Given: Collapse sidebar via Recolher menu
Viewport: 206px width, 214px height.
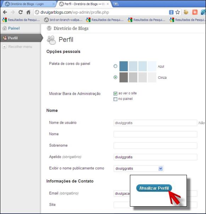Looking at the screenshot, I should [21, 47].
